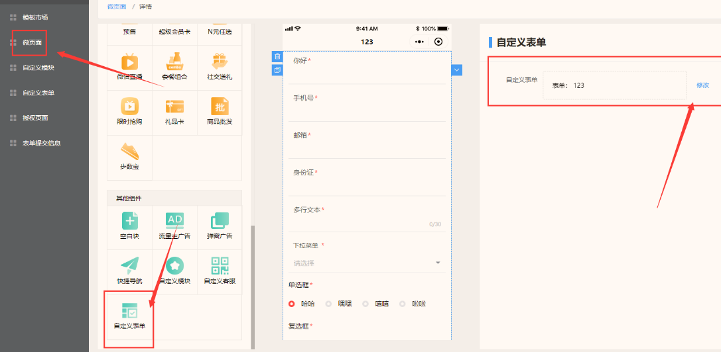
Task: Click the 123 page title in phone preview
Action: coord(367,42)
